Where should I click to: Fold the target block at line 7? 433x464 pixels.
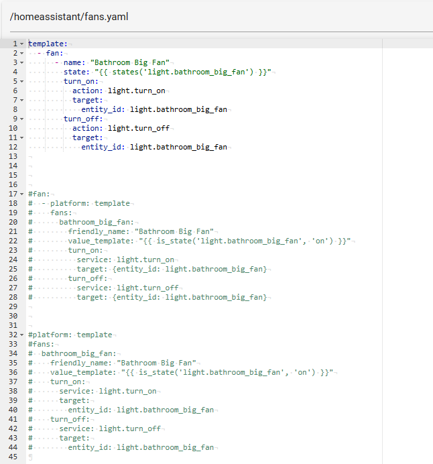coord(22,101)
